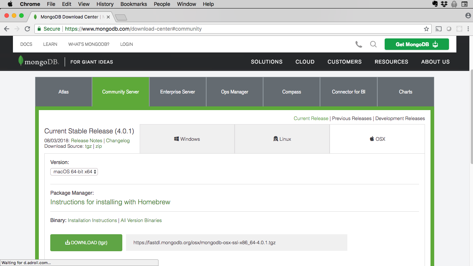The image size is (473, 266).
Task: Close the MongoDB Download Center tab
Action: (x=108, y=17)
